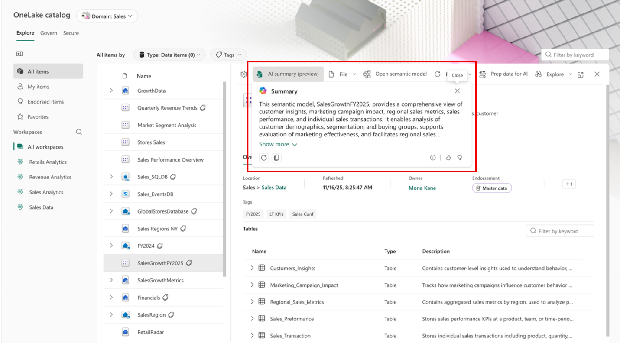Open the Type: Data items filter dropdown

point(169,55)
